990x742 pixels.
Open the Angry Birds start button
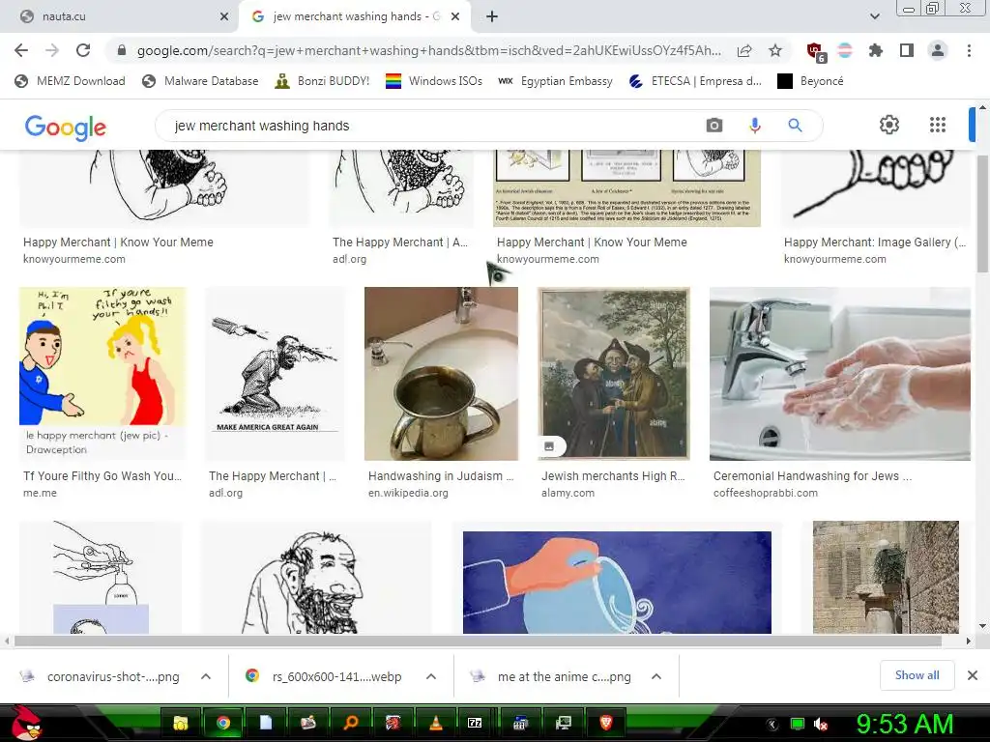tap(26, 723)
